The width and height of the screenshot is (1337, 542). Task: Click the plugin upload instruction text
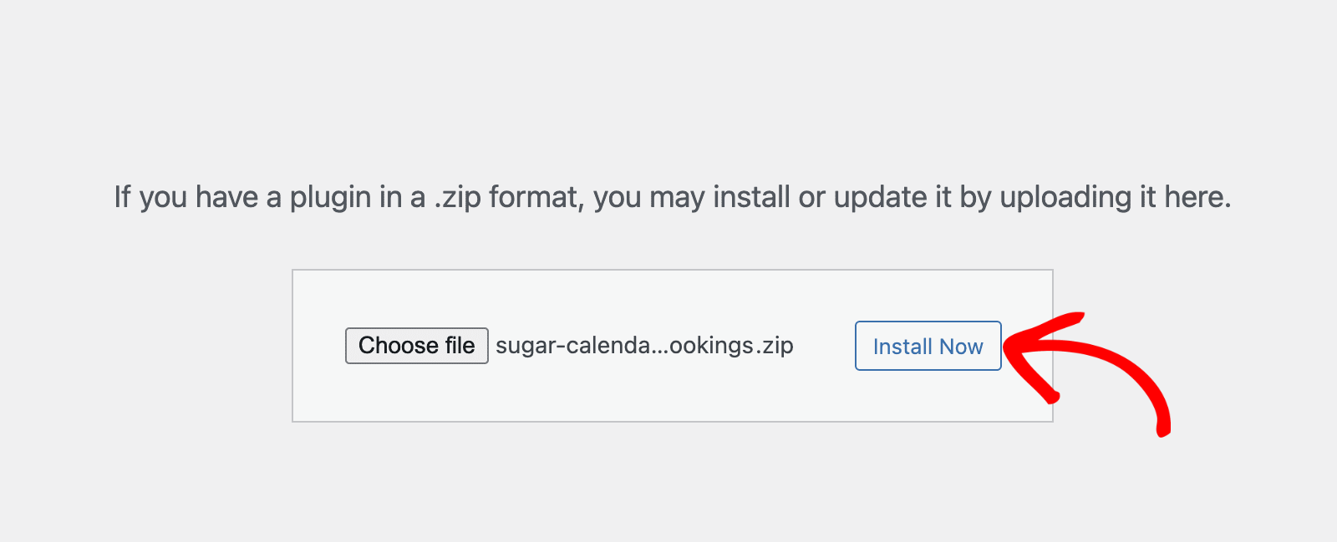[x=672, y=197]
